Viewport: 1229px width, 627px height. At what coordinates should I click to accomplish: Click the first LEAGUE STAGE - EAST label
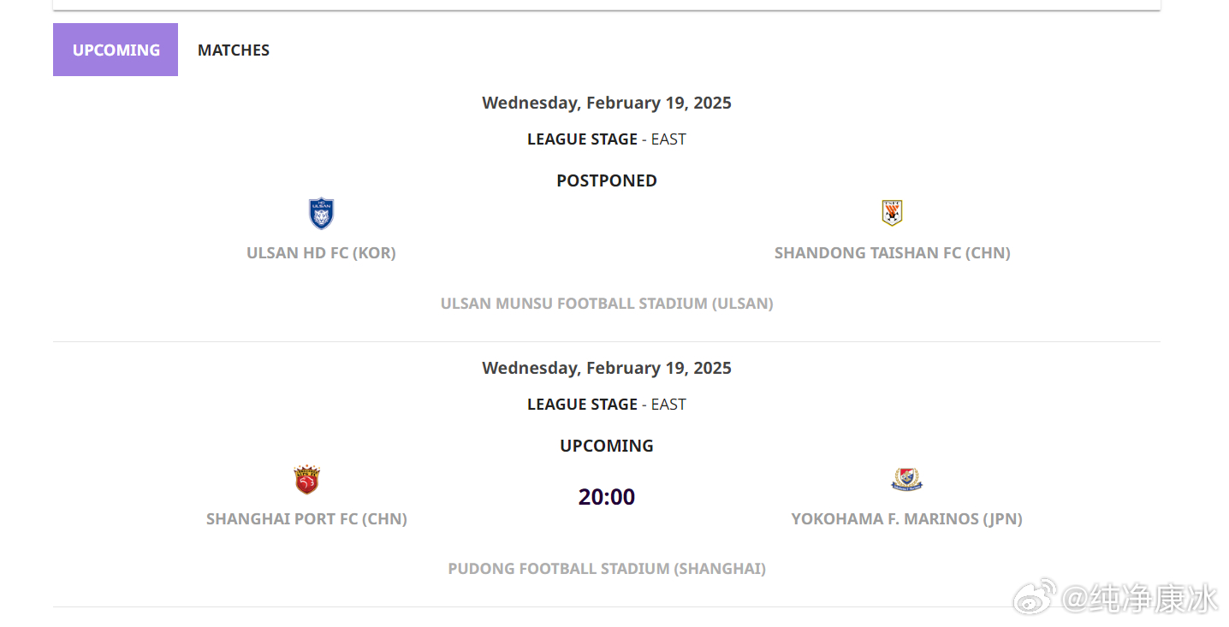click(607, 139)
